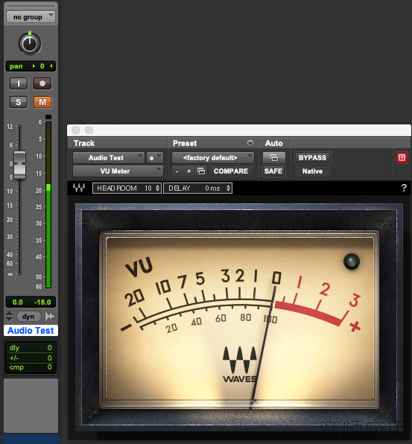Toggle automation SAFE button

click(x=273, y=171)
